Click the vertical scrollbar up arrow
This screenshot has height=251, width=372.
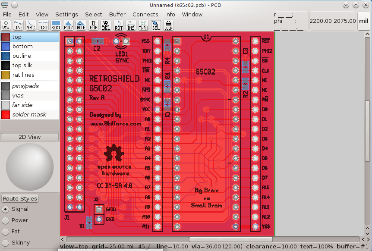coord(368,34)
